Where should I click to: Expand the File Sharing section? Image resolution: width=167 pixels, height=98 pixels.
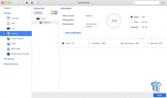click(x=2, y=59)
